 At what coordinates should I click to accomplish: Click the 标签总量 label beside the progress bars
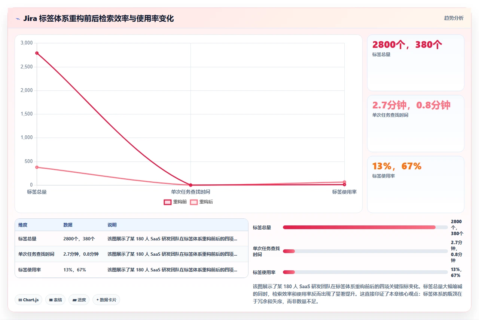pyautogui.click(x=262, y=227)
